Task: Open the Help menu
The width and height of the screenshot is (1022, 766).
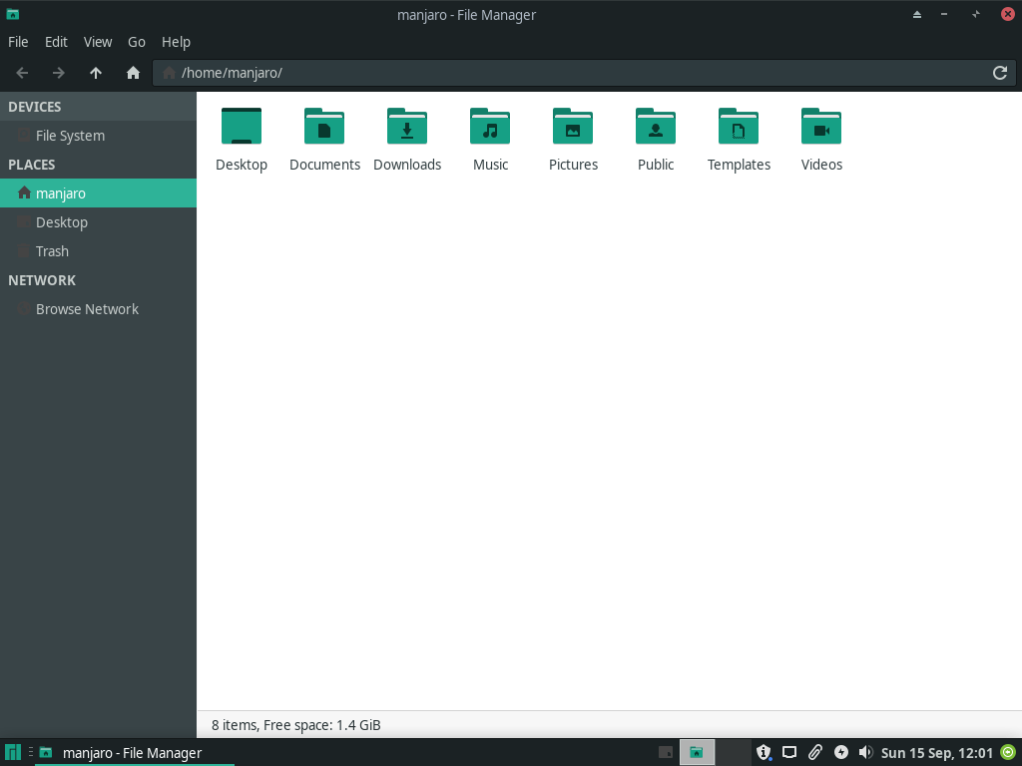Action: 176,42
